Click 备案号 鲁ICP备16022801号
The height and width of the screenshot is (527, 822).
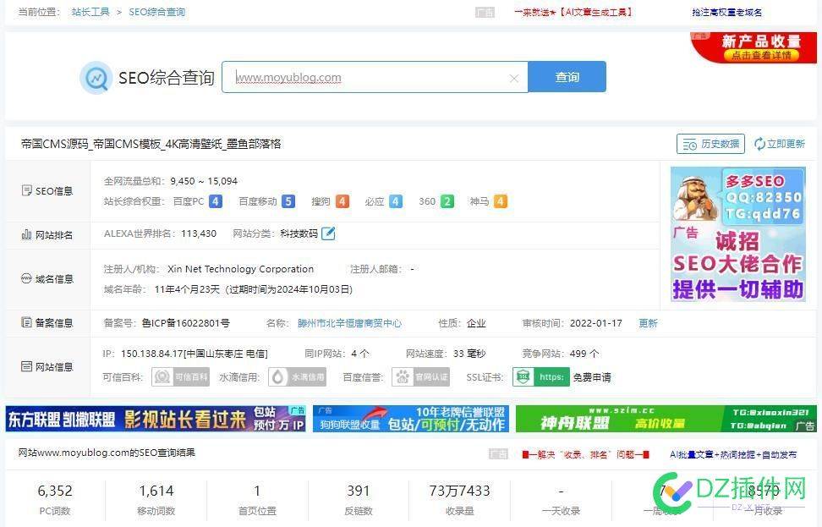coord(185,323)
